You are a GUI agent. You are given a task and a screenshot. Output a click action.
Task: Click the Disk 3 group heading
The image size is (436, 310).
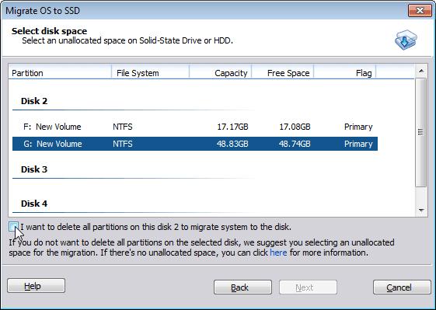tap(34, 169)
